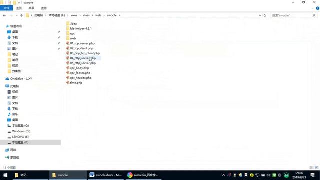This screenshot has width=320, height=180.
Task: Open LENOVO (E:) drive
Action: click(x=18, y=137)
